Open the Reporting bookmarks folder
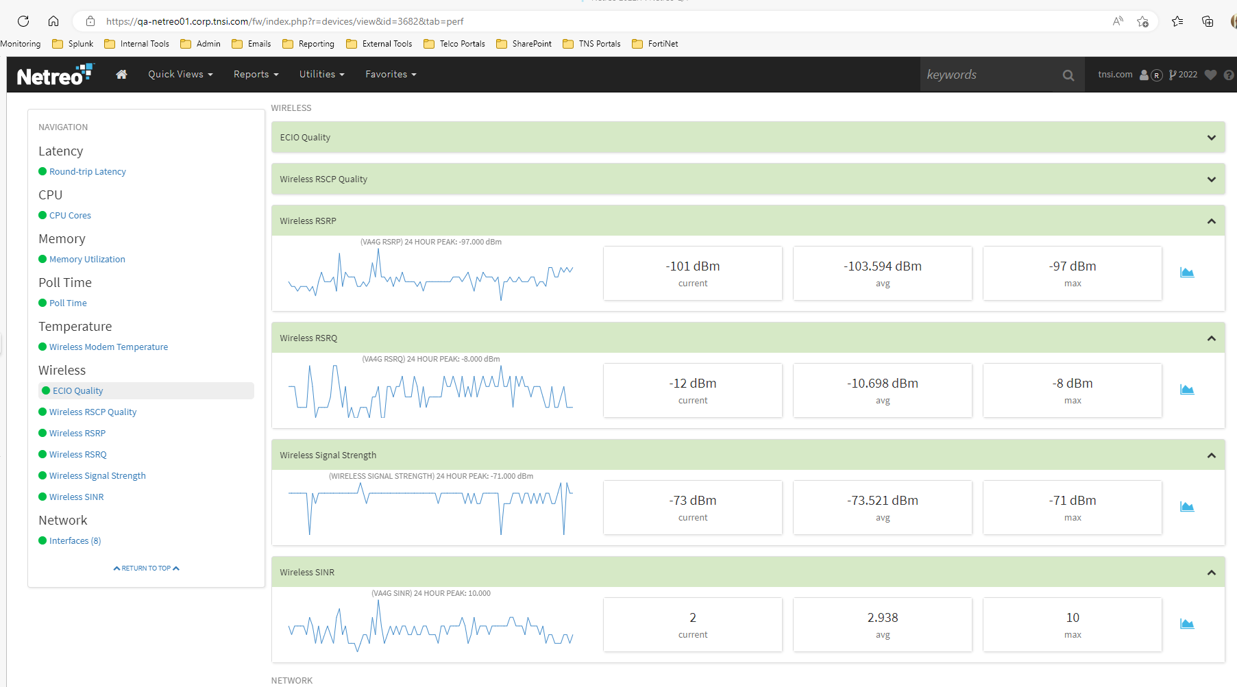The image size is (1237, 687). (x=308, y=44)
